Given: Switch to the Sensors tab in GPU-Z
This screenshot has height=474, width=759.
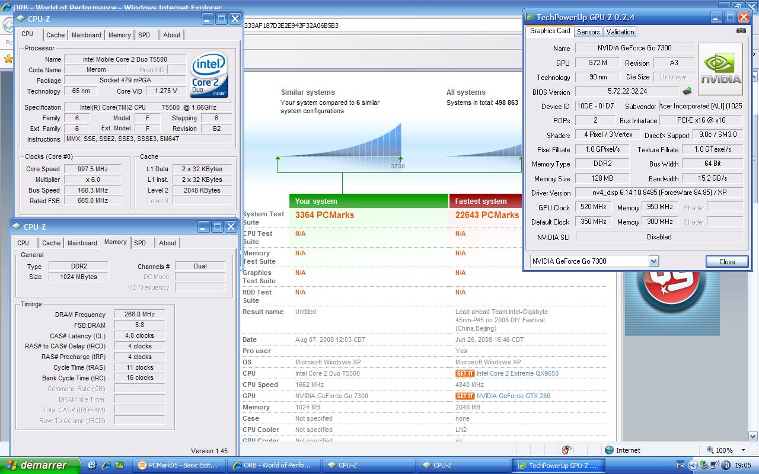Looking at the screenshot, I should click(588, 32).
